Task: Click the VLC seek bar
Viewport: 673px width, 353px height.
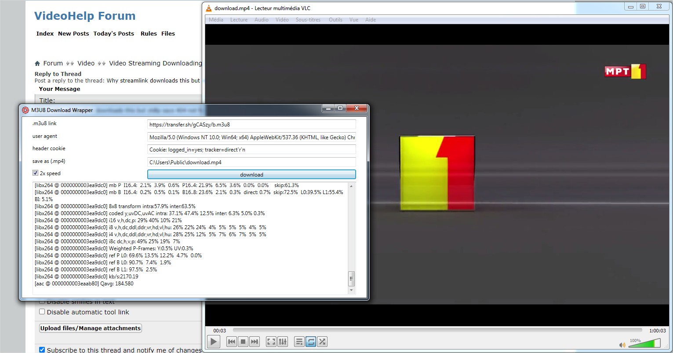Action: click(x=437, y=330)
